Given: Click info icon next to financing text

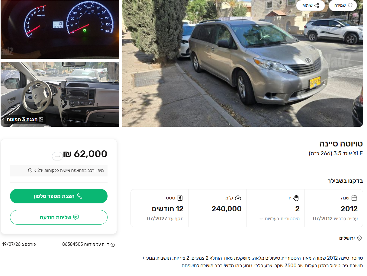Looking at the screenshot, I should [30, 170].
